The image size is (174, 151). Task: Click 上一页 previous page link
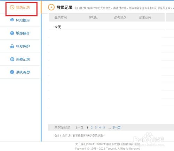point(79,128)
